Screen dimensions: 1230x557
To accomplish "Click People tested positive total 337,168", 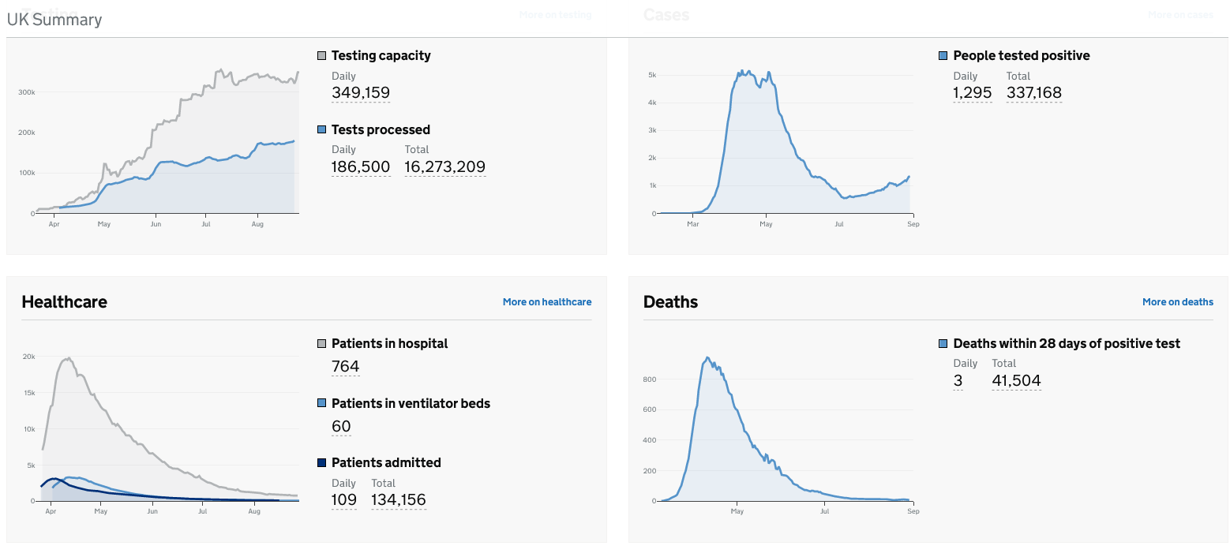I will click(x=1034, y=93).
